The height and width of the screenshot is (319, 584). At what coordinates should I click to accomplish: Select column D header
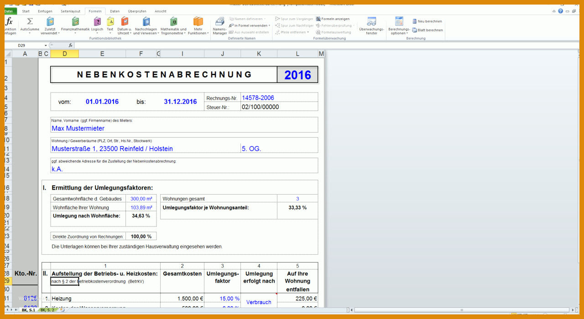[x=64, y=54]
